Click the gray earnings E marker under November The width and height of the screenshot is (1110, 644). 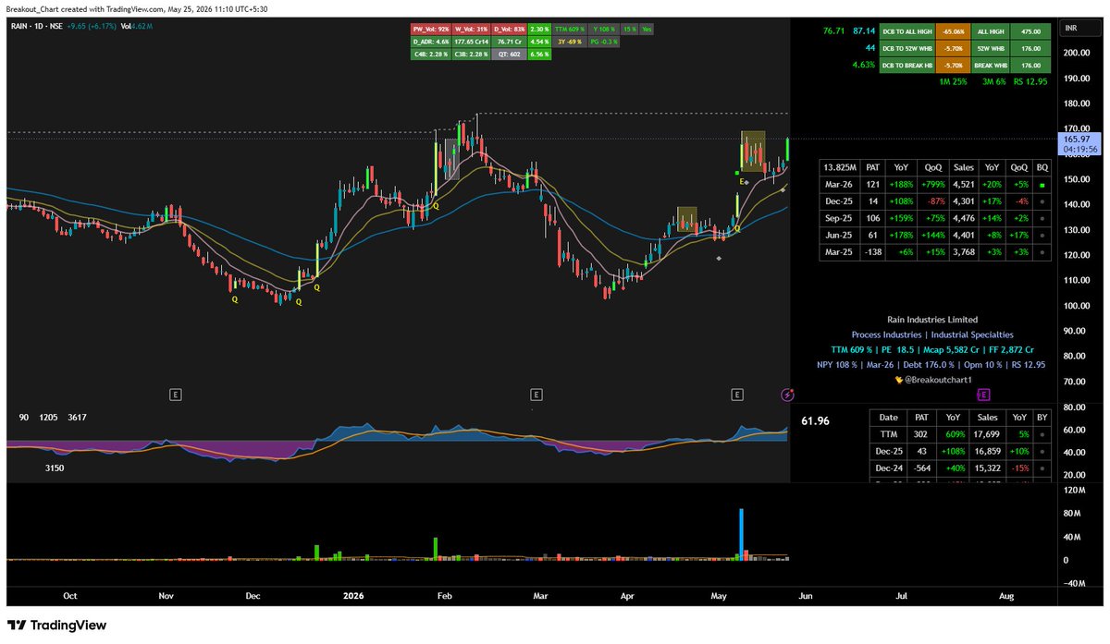tap(175, 395)
